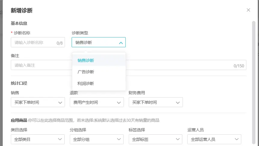
Task: Click the 诊断类型 field label
Action: 80,33
